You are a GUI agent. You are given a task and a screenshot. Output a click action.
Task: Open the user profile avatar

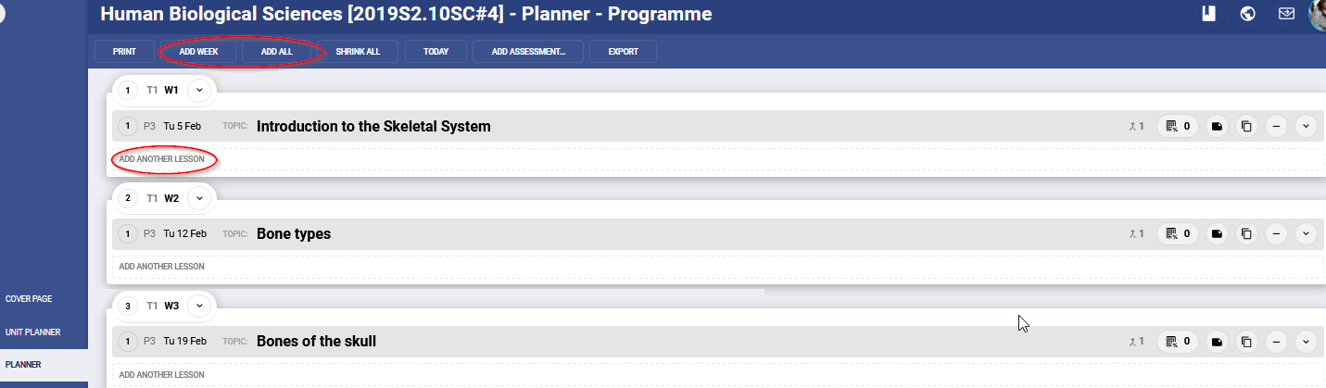click(x=1319, y=14)
